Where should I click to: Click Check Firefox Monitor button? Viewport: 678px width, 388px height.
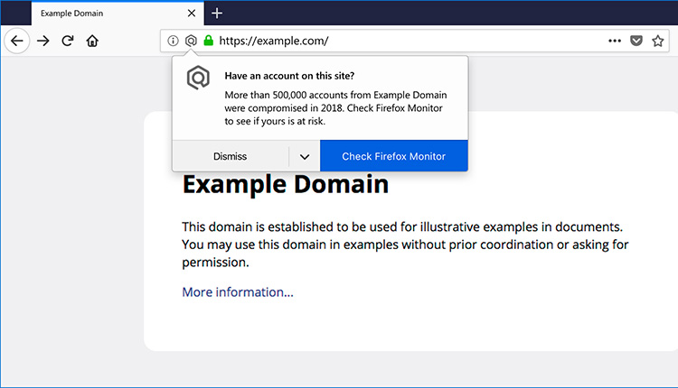tap(393, 156)
